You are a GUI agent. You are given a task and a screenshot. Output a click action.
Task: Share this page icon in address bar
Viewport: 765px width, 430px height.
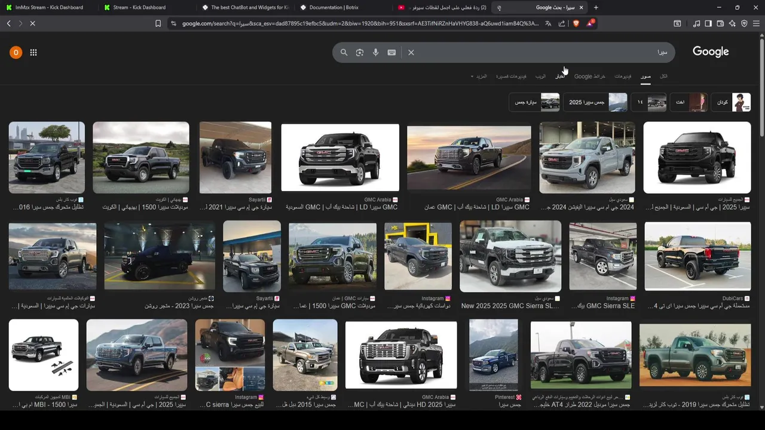(562, 23)
